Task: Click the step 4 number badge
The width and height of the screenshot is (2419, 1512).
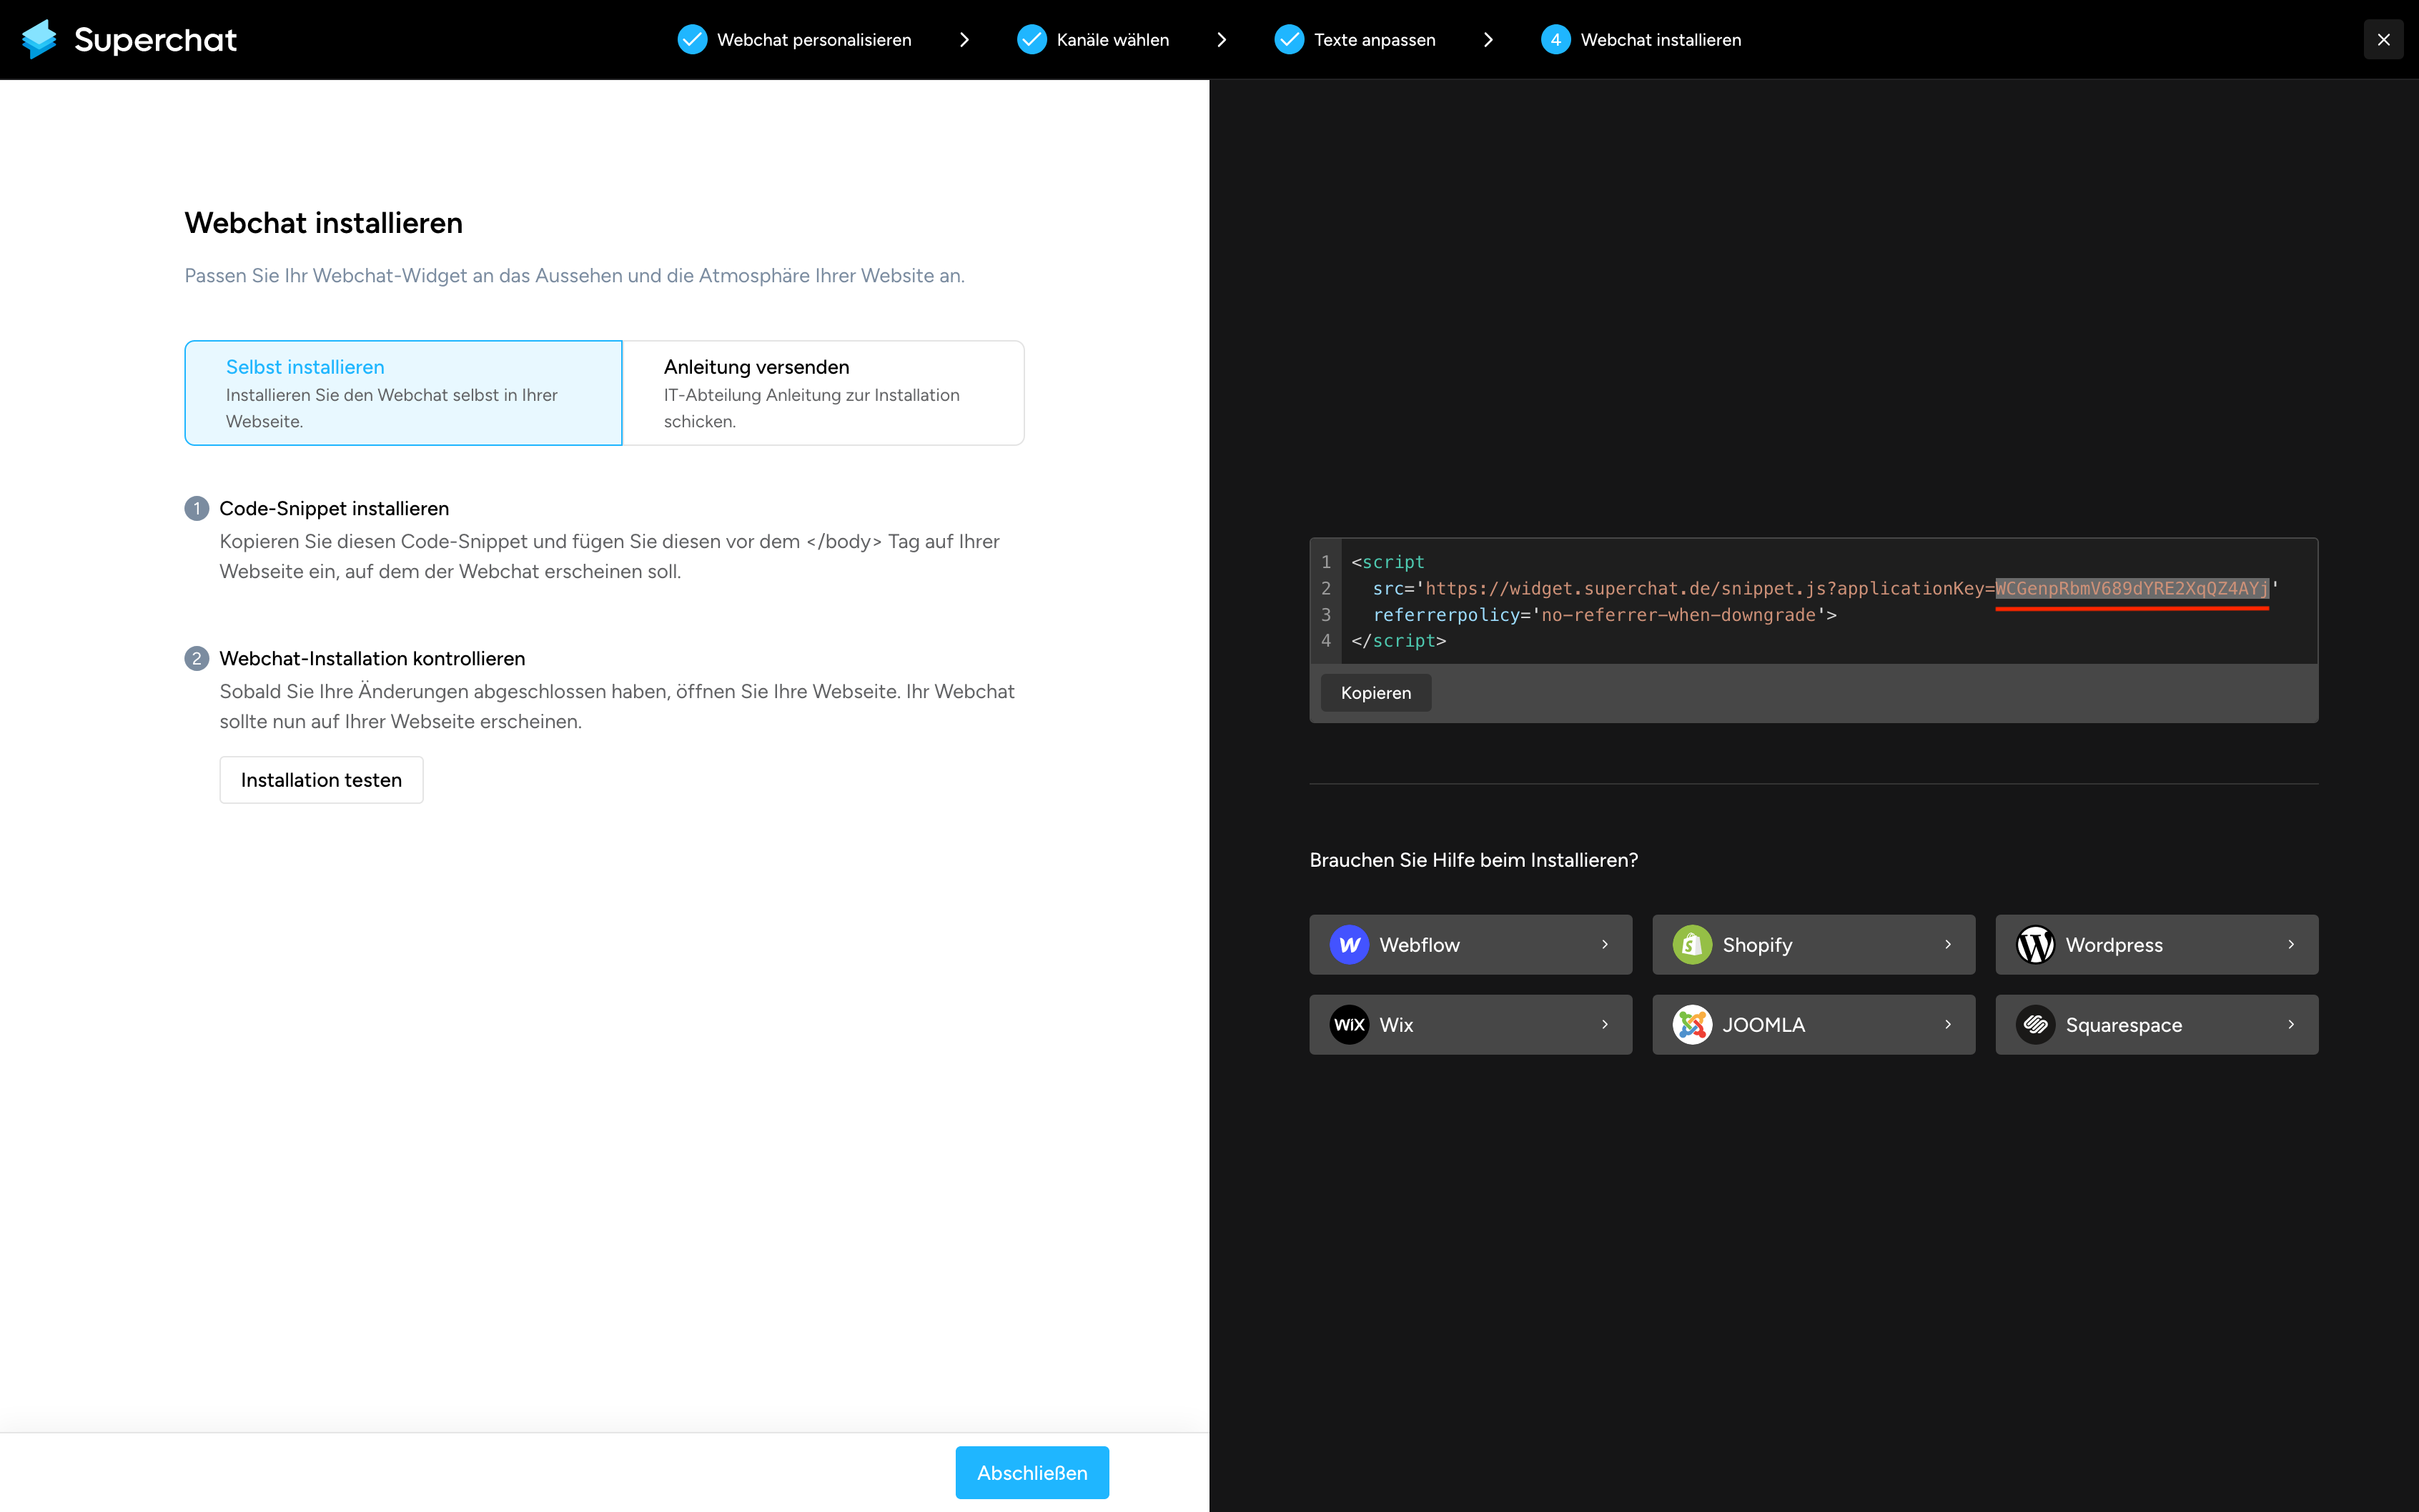Action: (1555, 40)
